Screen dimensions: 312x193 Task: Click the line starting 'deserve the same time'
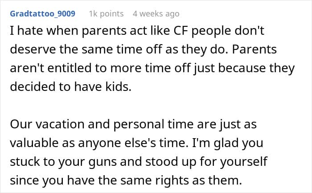point(143,49)
